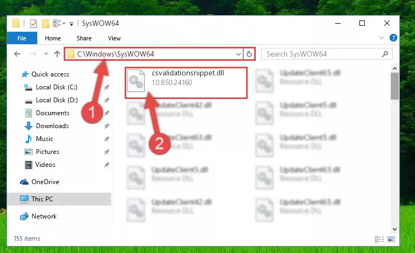Screen dimensions: 415x253
Task: Click the pin icon beside Pictures
Action: [107, 152]
